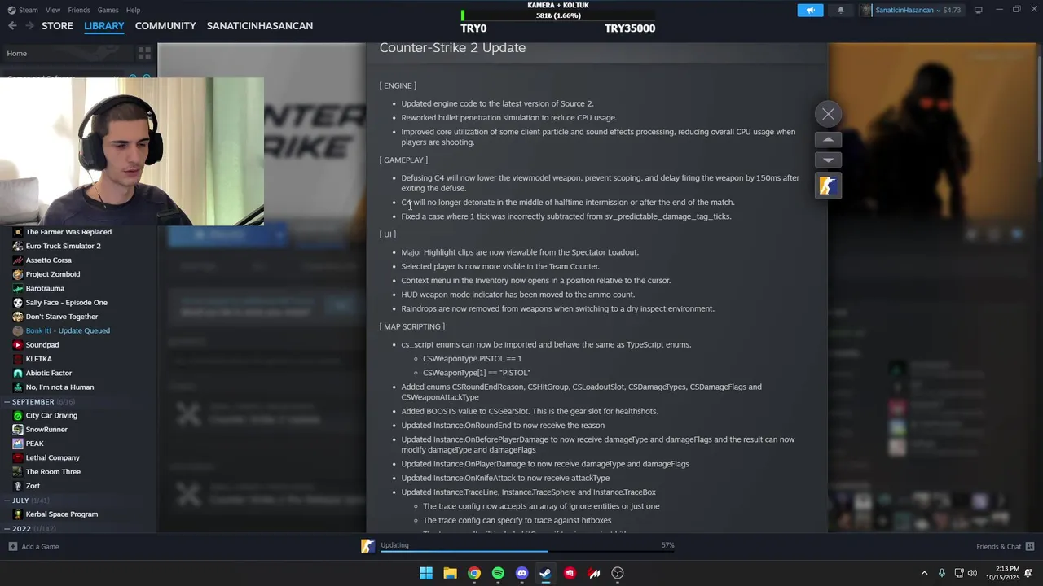Open Google Chrome from taskbar
This screenshot has height=586, width=1043.
474,573
